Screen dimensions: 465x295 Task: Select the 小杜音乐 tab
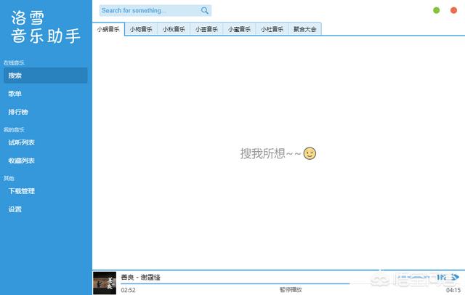272,29
